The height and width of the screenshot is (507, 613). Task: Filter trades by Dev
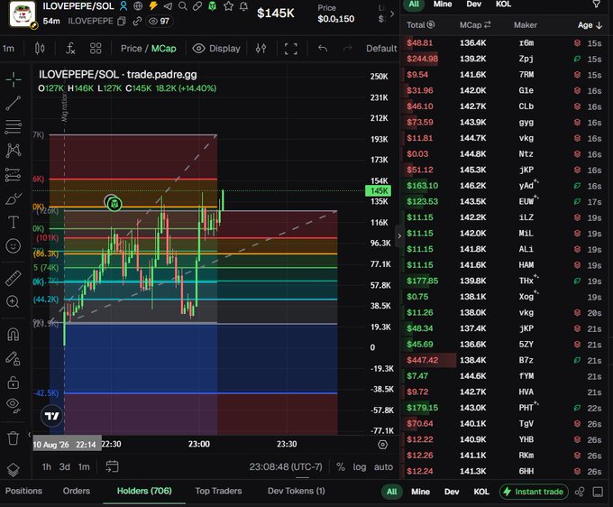point(474,5)
